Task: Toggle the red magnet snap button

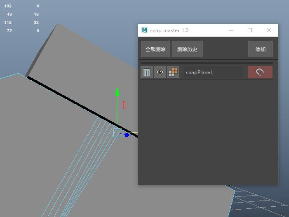Action: tap(260, 72)
